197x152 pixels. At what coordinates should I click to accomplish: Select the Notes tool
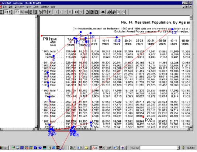point(31,12)
